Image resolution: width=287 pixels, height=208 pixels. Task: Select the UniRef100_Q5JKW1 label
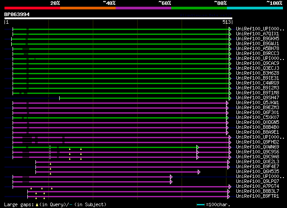257,103
